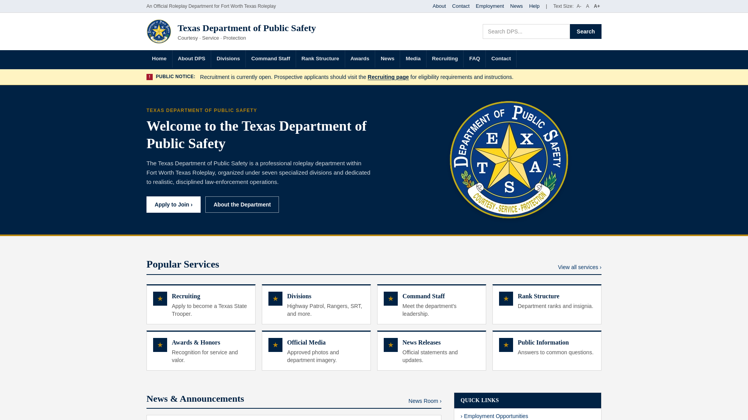The height and width of the screenshot is (420, 748).
Task: Open the Awards nav item
Action: (x=360, y=59)
